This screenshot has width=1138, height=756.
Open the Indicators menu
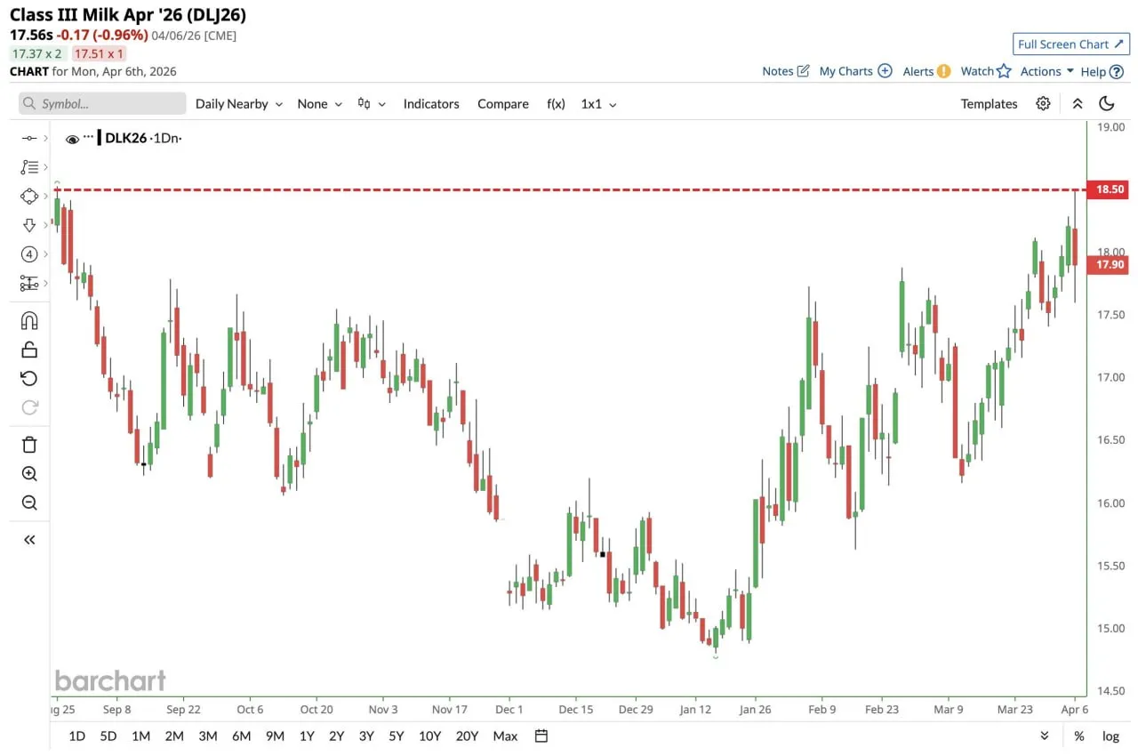(431, 103)
